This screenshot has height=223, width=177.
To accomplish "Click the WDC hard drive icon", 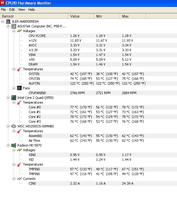I will pos(14,126).
